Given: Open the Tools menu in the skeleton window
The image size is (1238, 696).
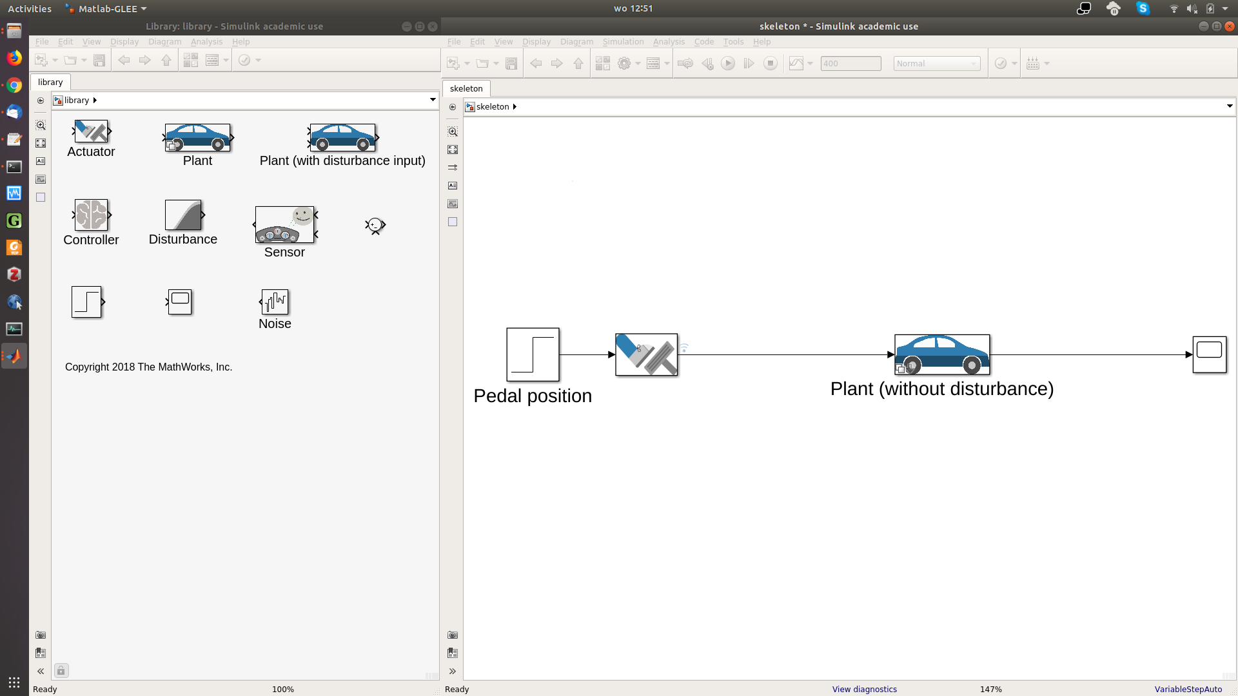Looking at the screenshot, I should [733, 42].
